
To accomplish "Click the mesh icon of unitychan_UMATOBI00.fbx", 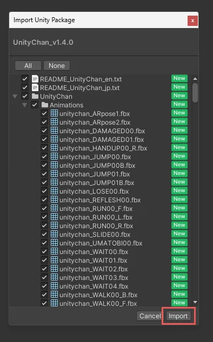I will 54,243.
